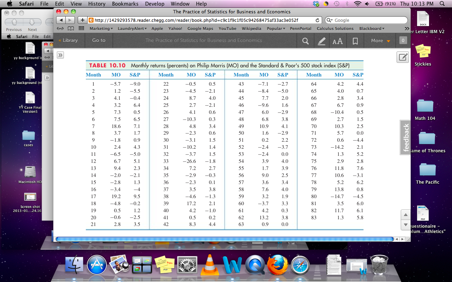Open the AA font size settings
Image resolution: width=452 pixels, height=282 pixels.
(x=338, y=41)
